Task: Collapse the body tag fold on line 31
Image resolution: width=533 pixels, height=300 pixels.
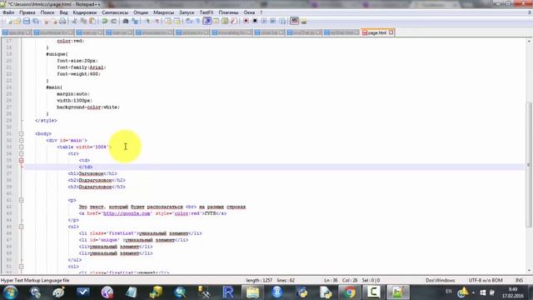Action: 21,133
